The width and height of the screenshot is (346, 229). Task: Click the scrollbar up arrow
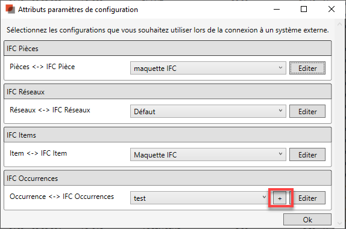340,24
